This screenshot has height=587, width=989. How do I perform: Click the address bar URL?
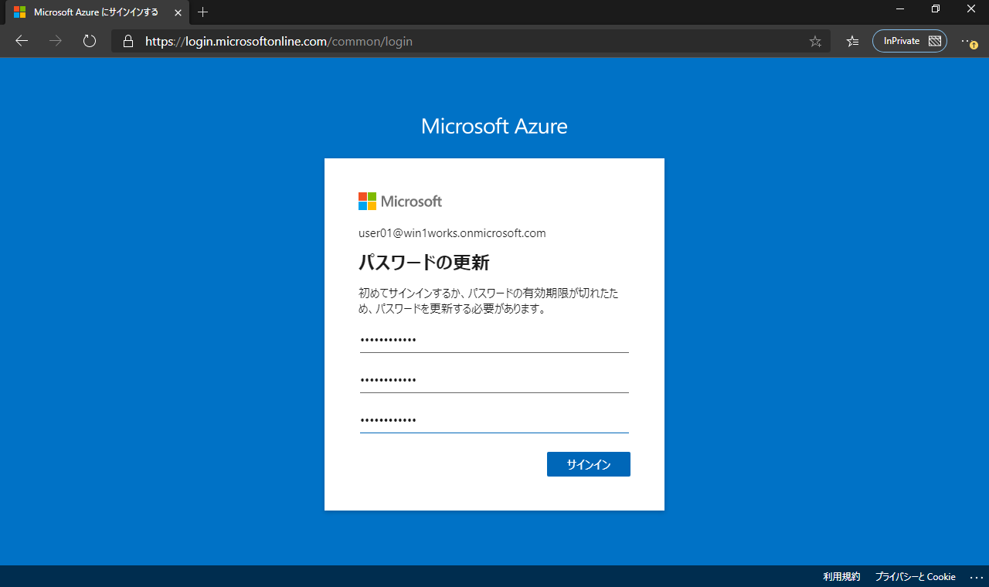[x=279, y=42]
